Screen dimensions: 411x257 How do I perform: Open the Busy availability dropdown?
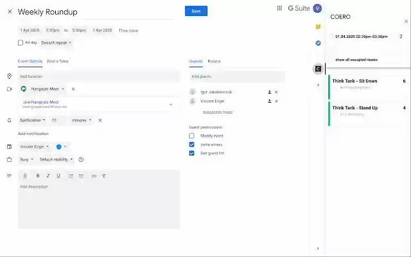click(26, 159)
